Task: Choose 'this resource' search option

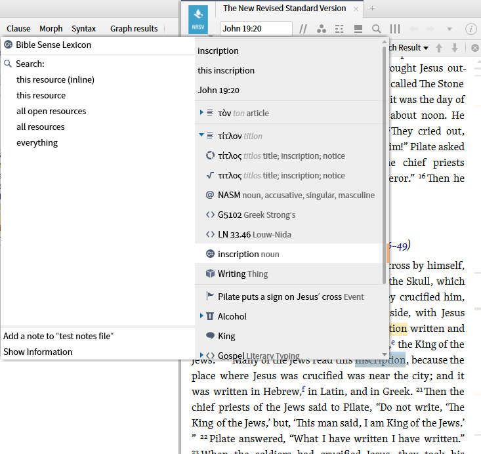Action: pyautogui.click(x=41, y=95)
